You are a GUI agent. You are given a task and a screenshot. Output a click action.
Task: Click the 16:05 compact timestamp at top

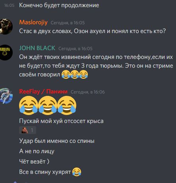[x=9, y=5]
